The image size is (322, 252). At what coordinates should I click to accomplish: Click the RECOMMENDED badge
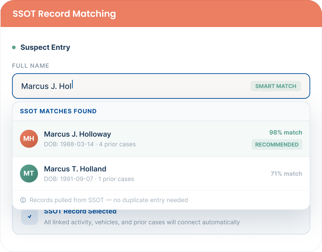pyautogui.click(x=277, y=145)
